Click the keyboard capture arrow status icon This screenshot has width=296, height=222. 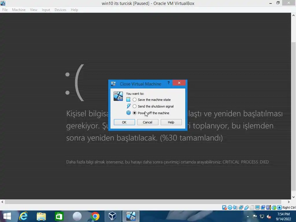pos(280,208)
